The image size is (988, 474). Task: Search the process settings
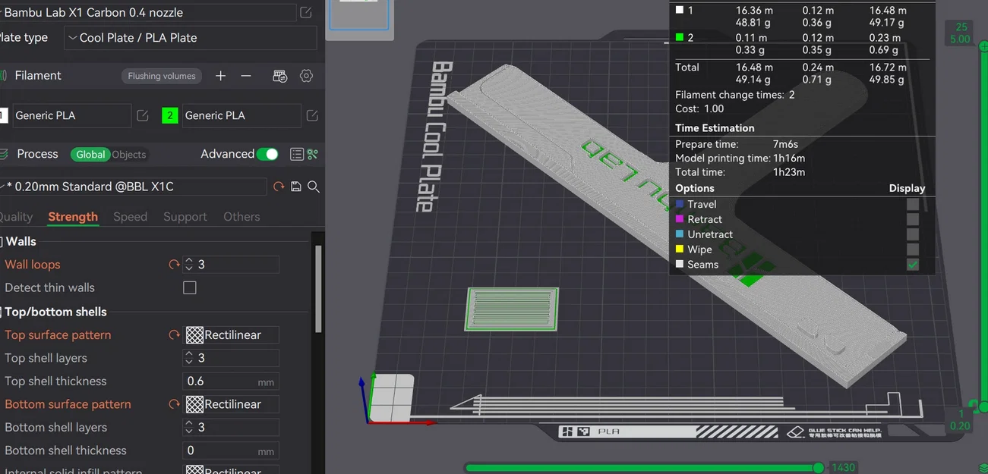(x=313, y=187)
